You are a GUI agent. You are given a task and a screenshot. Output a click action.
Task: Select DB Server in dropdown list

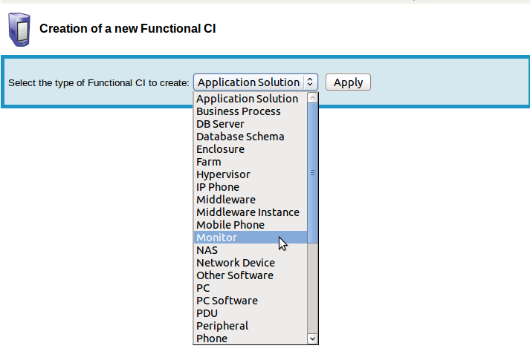(220, 124)
